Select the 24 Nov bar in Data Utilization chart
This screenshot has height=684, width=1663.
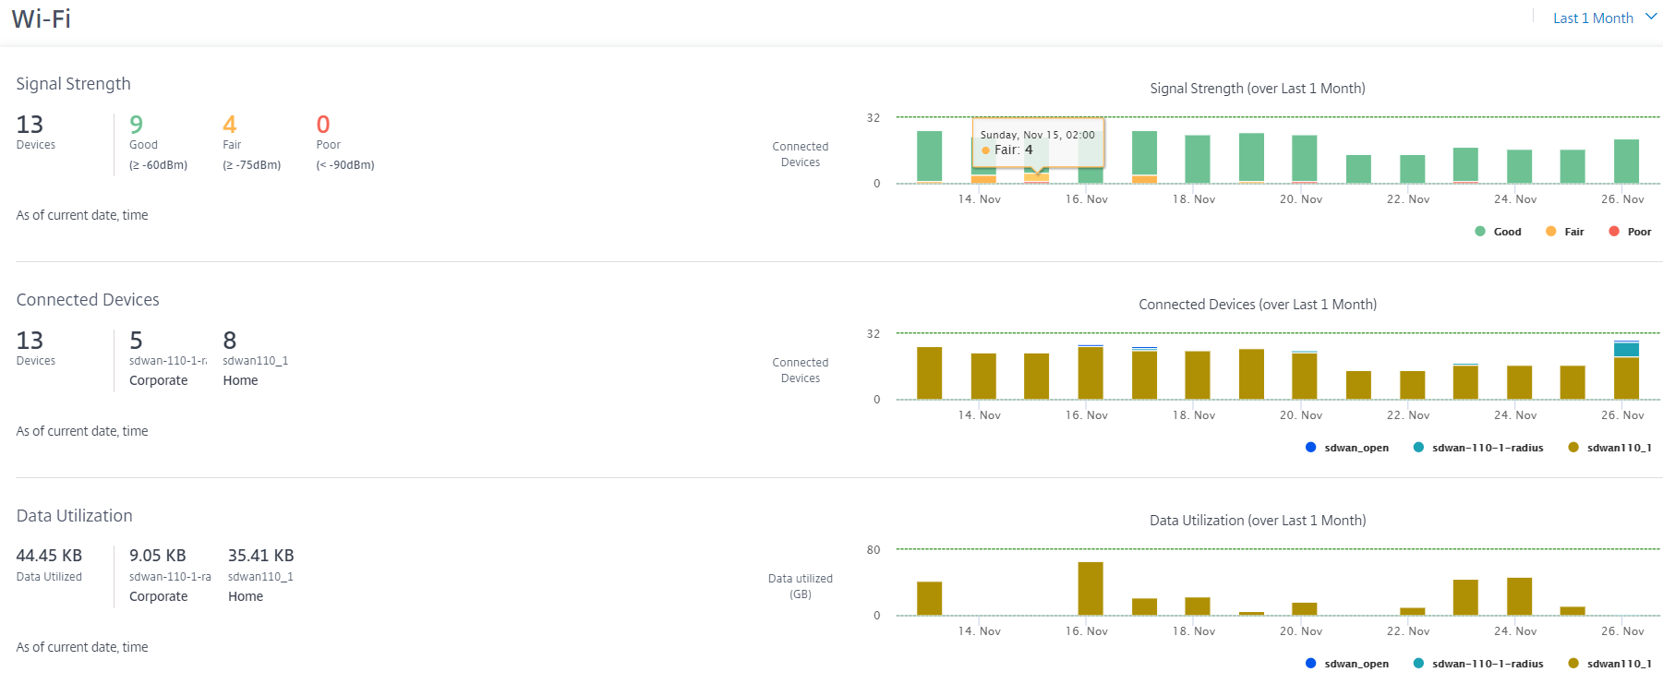click(1519, 596)
